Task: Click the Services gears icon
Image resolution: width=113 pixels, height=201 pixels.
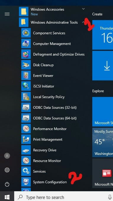Action: coord(26,171)
